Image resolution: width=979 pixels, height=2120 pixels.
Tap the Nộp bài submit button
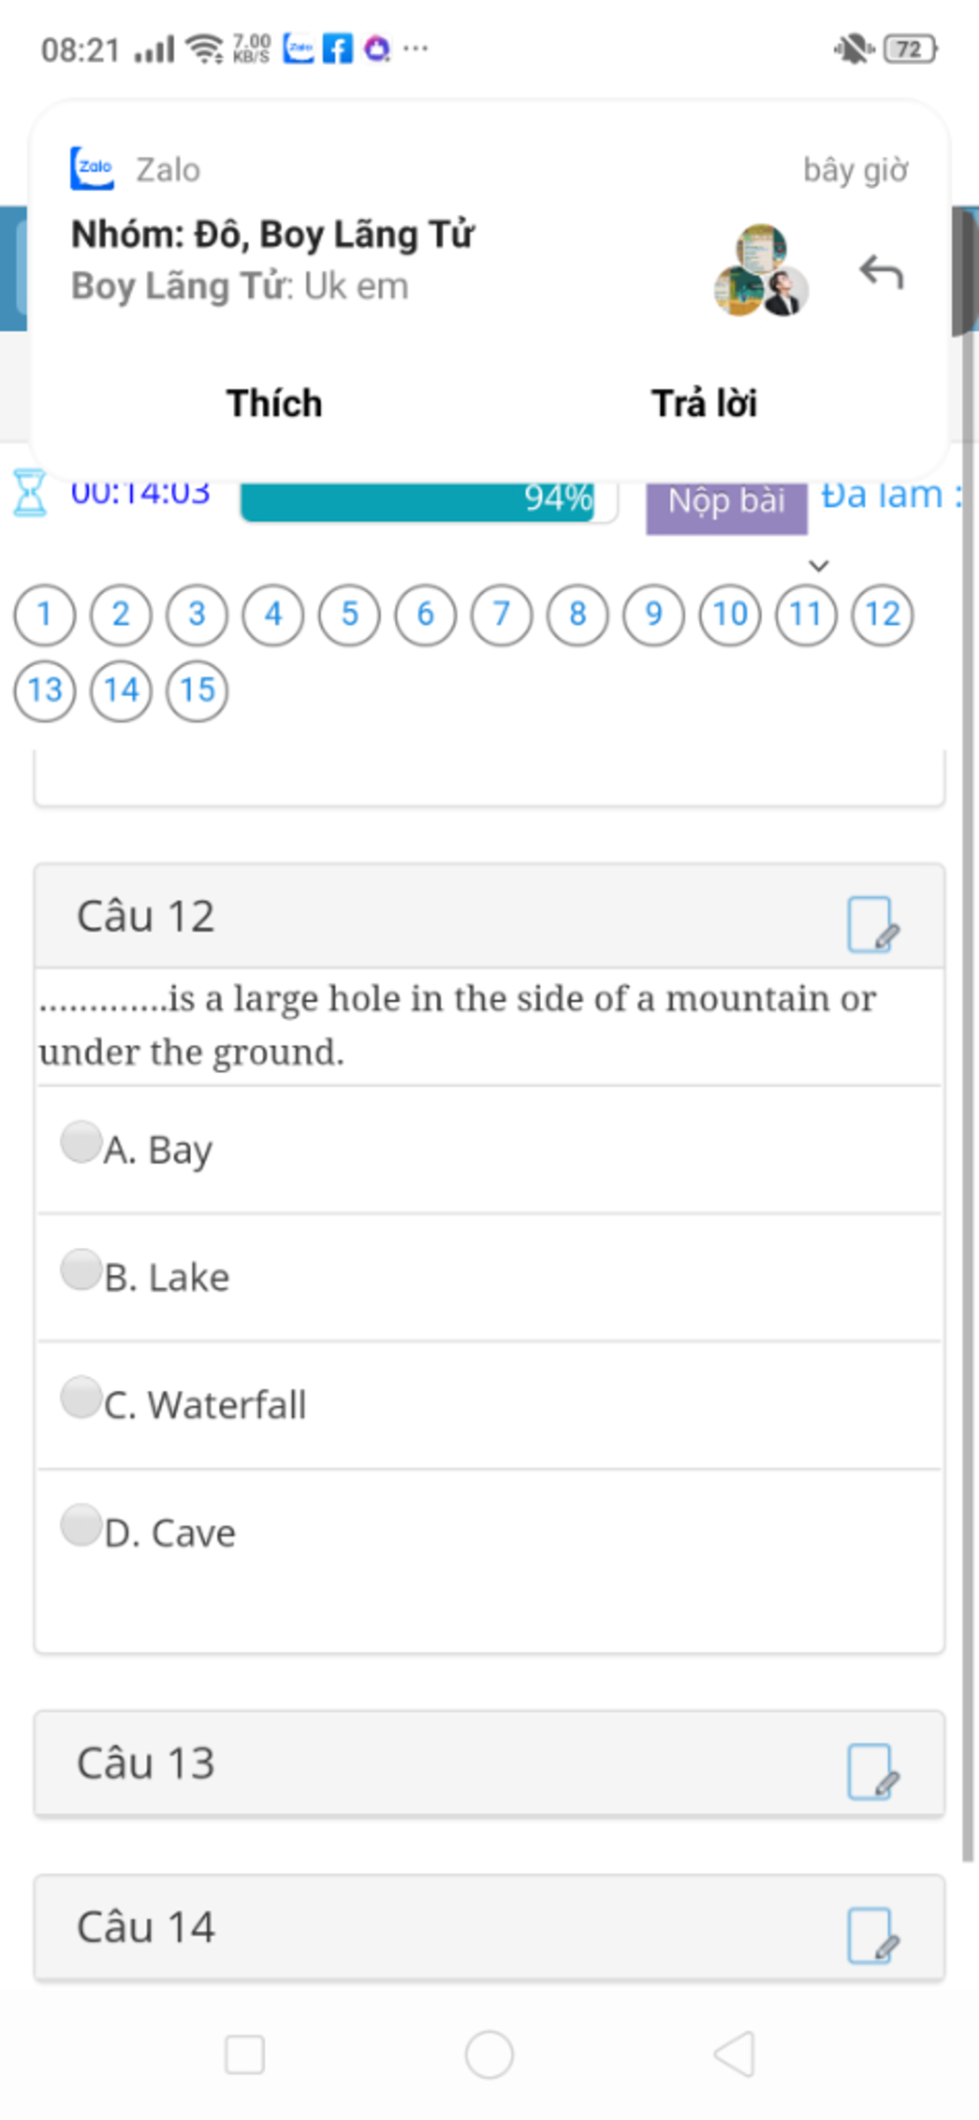(727, 501)
